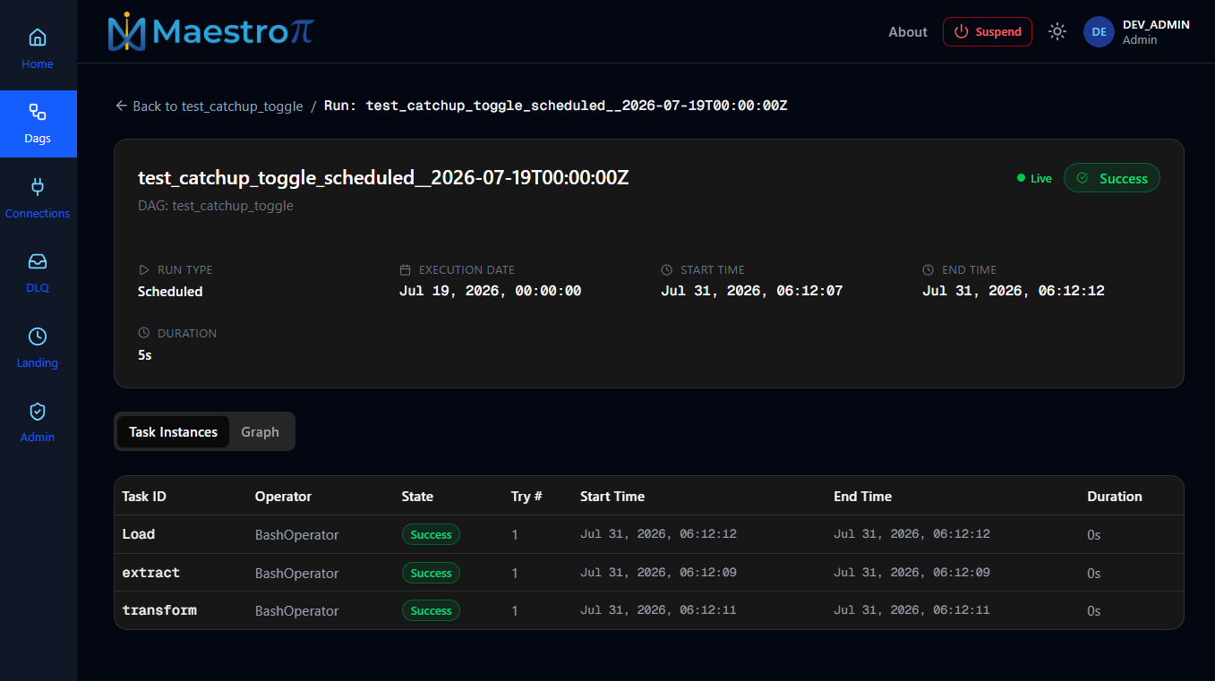1215x681 pixels.
Task: Click the end time 06:12:12 value
Action: (x=1014, y=291)
